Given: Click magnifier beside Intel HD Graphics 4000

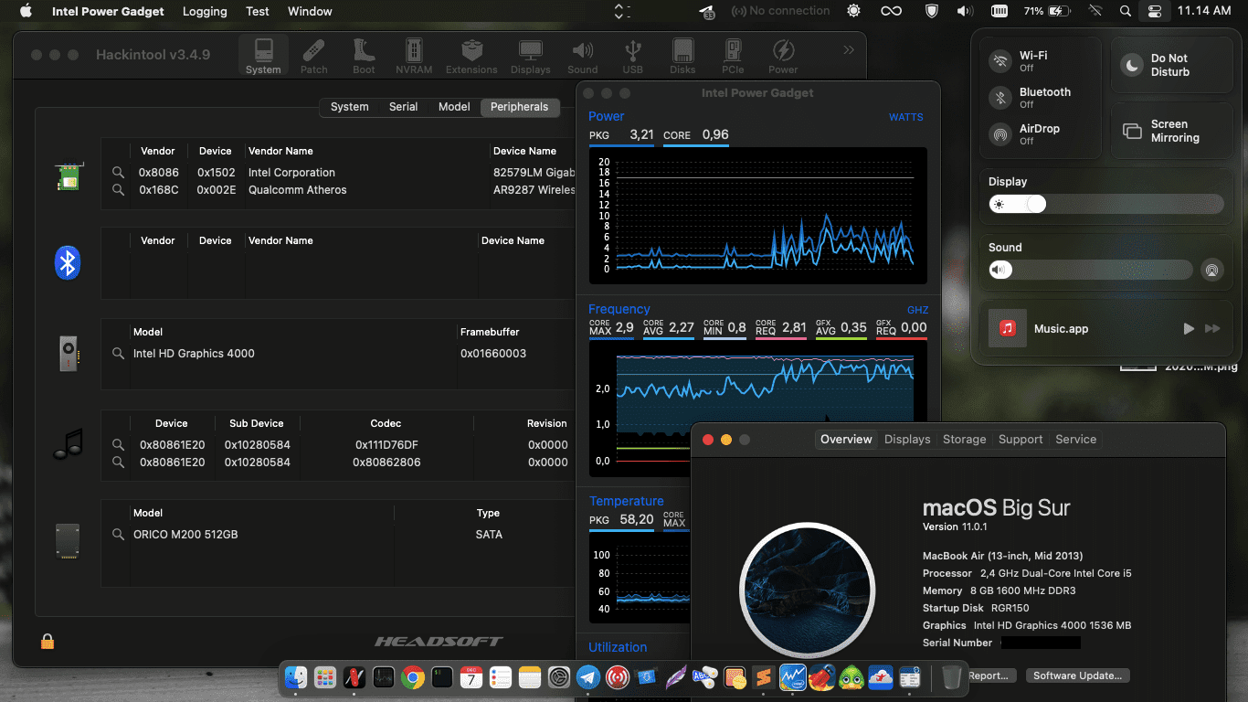Looking at the screenshot, I should pyautogui.click(x=118, y=353).
